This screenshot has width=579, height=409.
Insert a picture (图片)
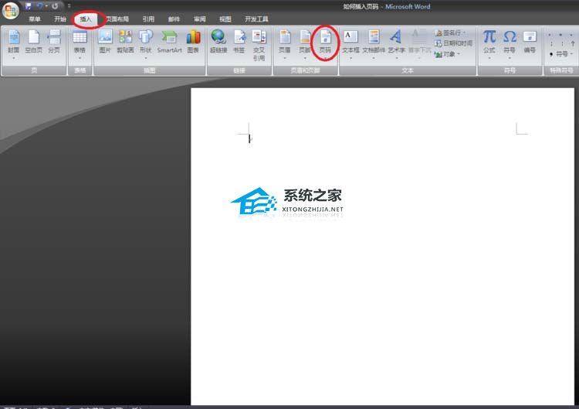pyautogui.click(x=105, y=41)
